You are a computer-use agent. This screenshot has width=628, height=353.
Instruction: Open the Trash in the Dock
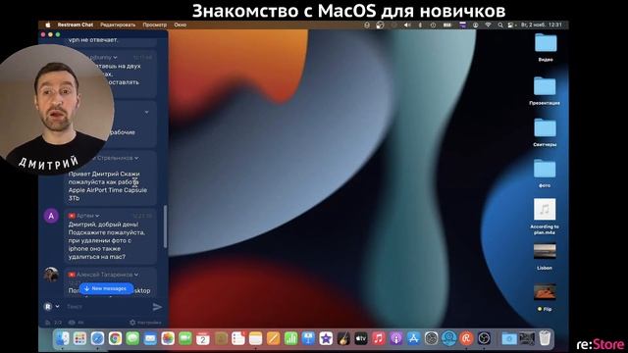point(545,338)
